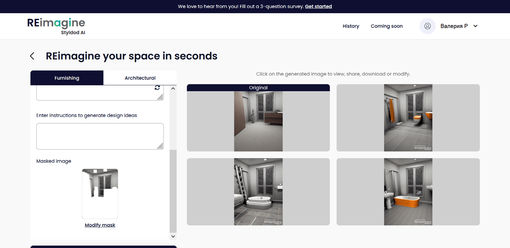Open the Coming soon menu item
Screen dimensions: 510x248
386,26
